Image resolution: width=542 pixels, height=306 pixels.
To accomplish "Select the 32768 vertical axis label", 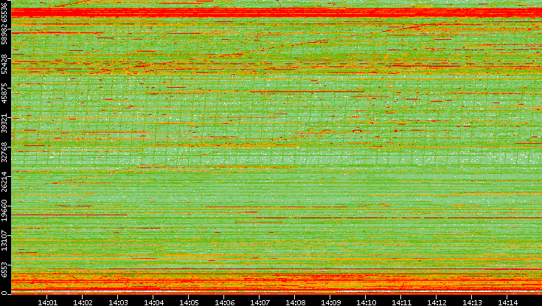I will pos(4,152).
